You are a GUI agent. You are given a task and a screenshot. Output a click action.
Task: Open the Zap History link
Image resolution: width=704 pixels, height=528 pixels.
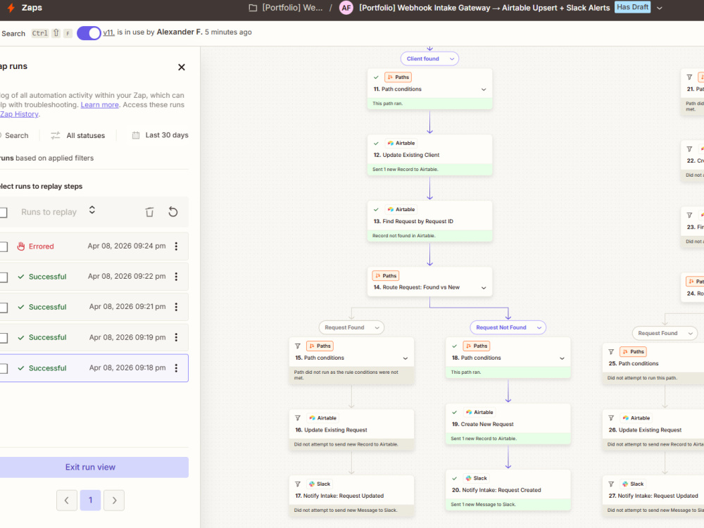[x=19, y=114]
